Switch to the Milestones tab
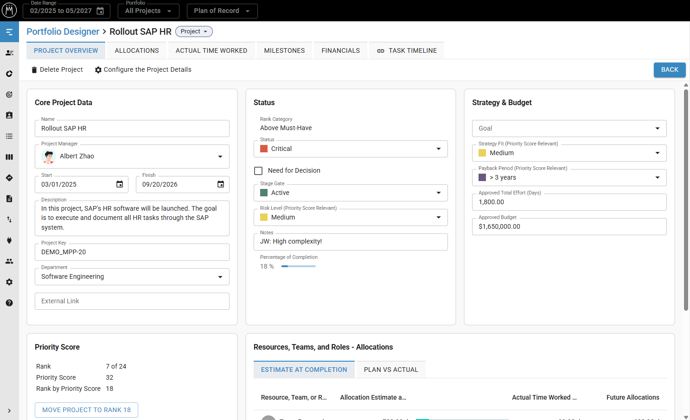The height and width of the screenshot is (420, 690). pyautogui.click(x=284, y=50)
